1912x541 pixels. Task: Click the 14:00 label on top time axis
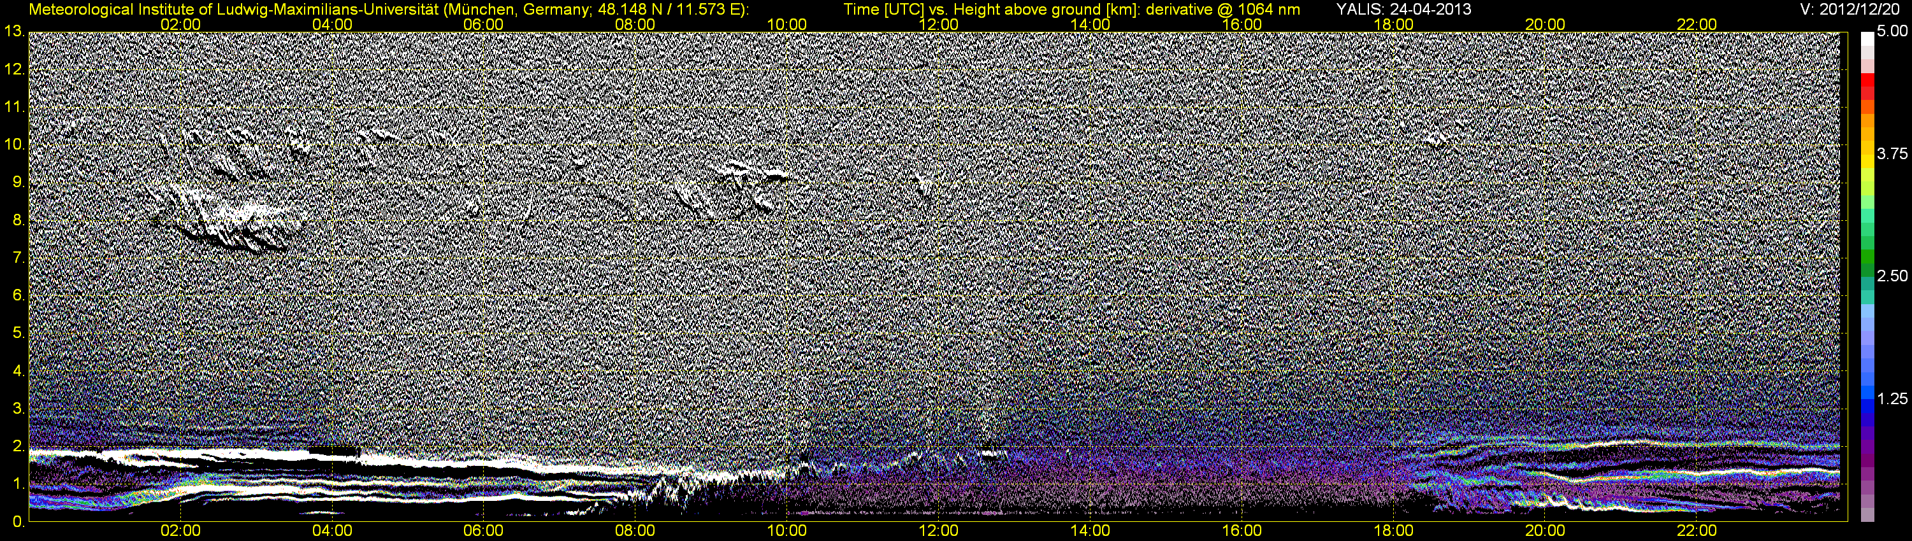pyautogui.click(x=1090, y=24)
